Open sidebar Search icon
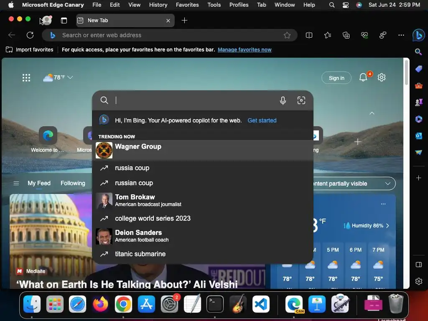Image resolution: width=428 pixels, height=321 pixels. click(x=418, y=52)
